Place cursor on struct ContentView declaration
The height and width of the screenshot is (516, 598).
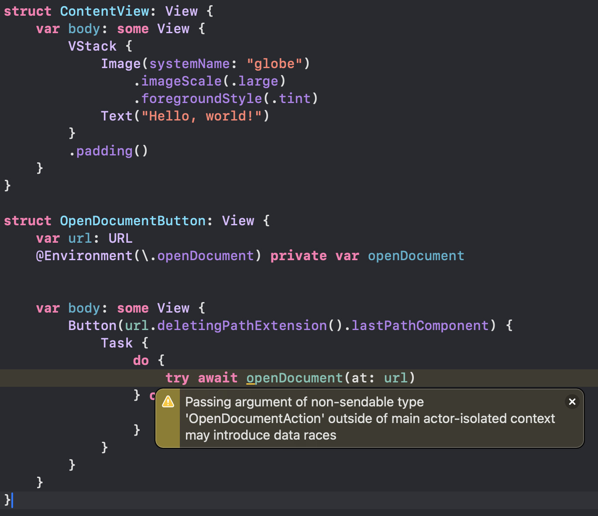(x=105, y=11)
